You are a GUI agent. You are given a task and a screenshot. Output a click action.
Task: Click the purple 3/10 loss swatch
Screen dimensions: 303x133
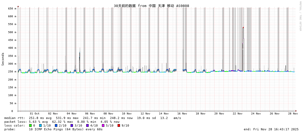click(72, 125)
